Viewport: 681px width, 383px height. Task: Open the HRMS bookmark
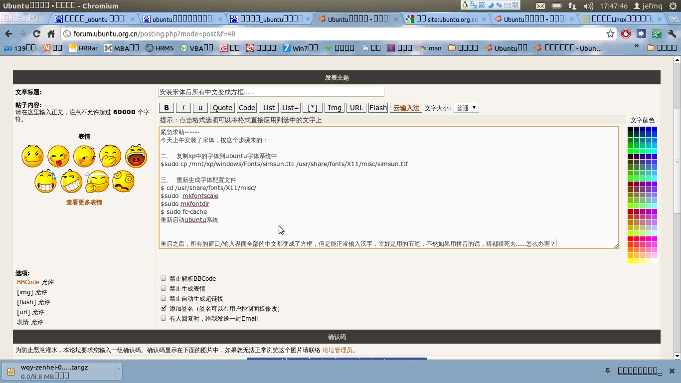pos(160,48)
